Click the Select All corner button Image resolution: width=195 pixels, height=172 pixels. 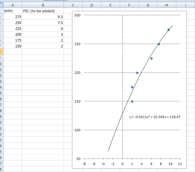(x=1, y=5)
